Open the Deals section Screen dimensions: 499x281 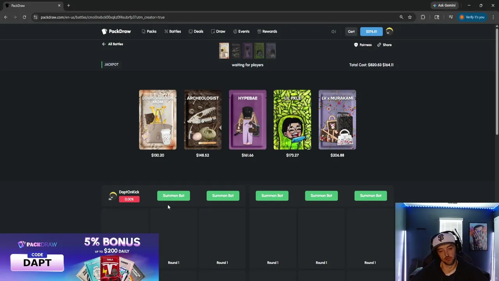tap(196, 31)
